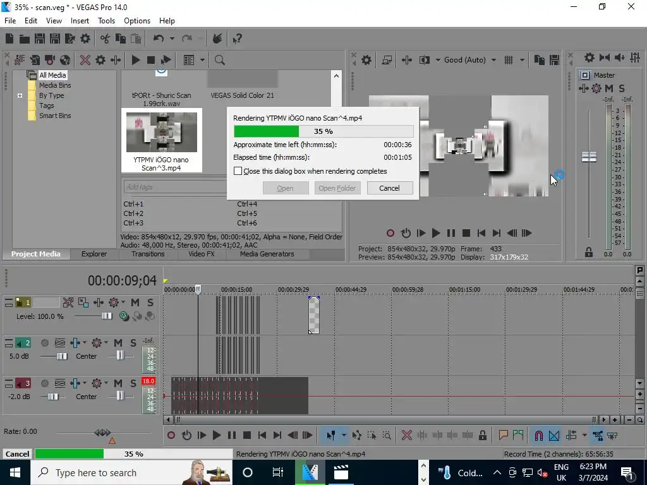Mute video track 1

pyautogui.click(x=135, y=302)
